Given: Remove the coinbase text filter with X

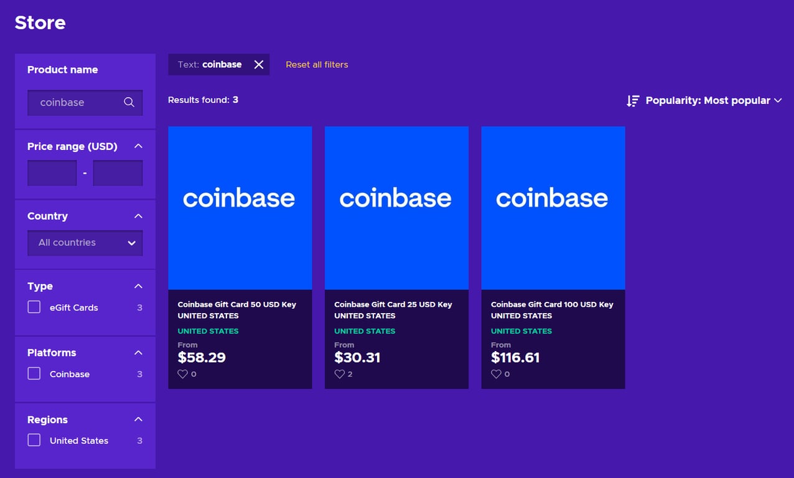Looking at the screenshot, I should 259,65.
